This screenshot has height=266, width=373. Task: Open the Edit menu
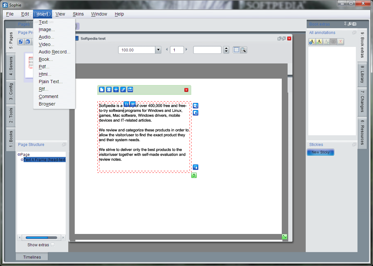(x=25, y=14)
